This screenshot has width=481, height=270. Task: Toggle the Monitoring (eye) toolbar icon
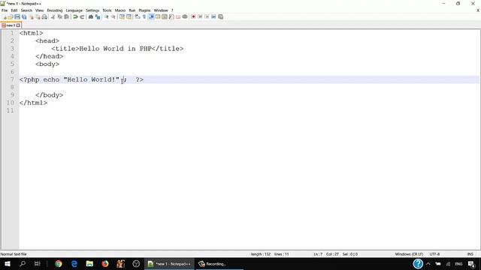pos(185,16)
